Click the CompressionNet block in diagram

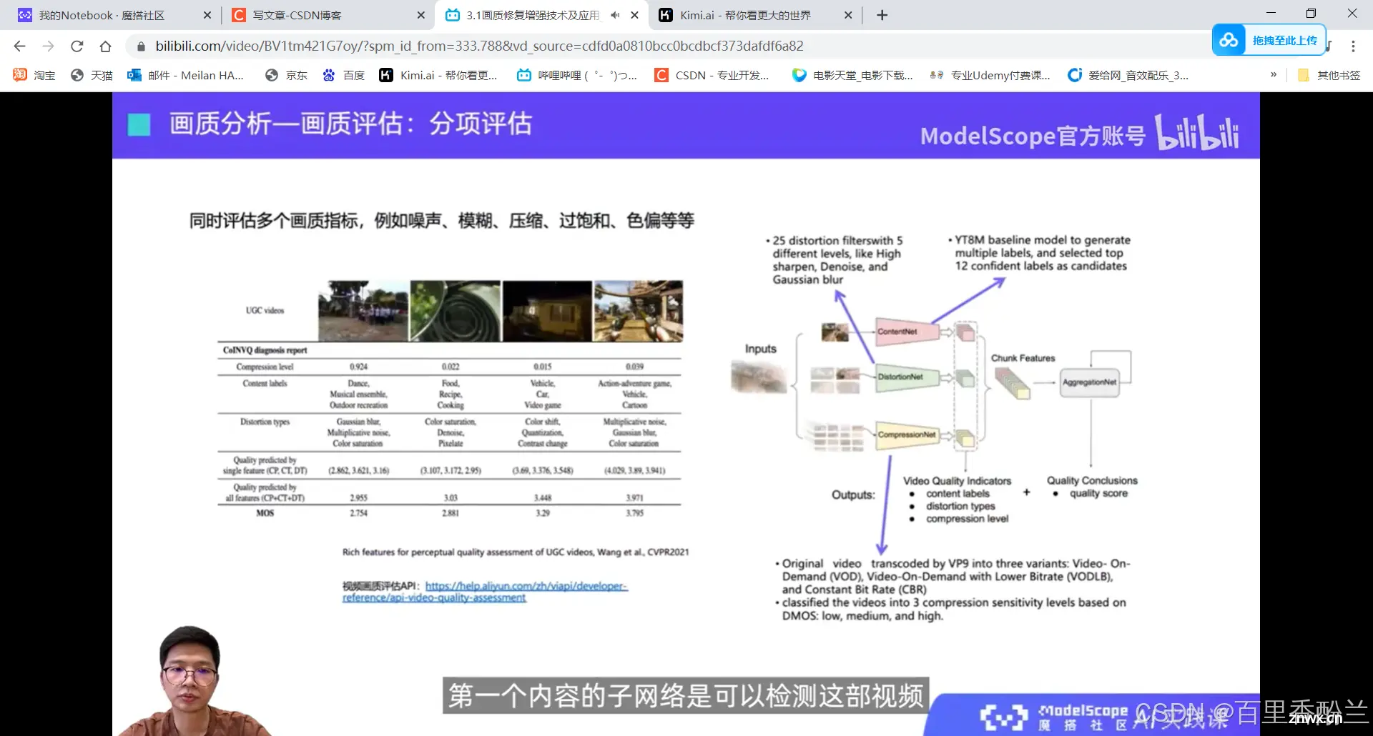tap(907, 434)
